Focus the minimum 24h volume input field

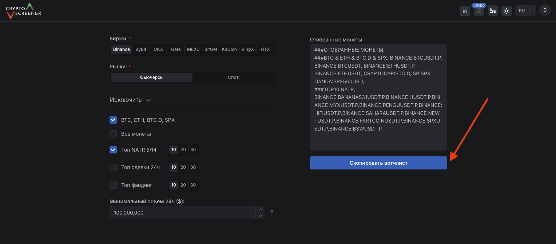coord(182,213)
